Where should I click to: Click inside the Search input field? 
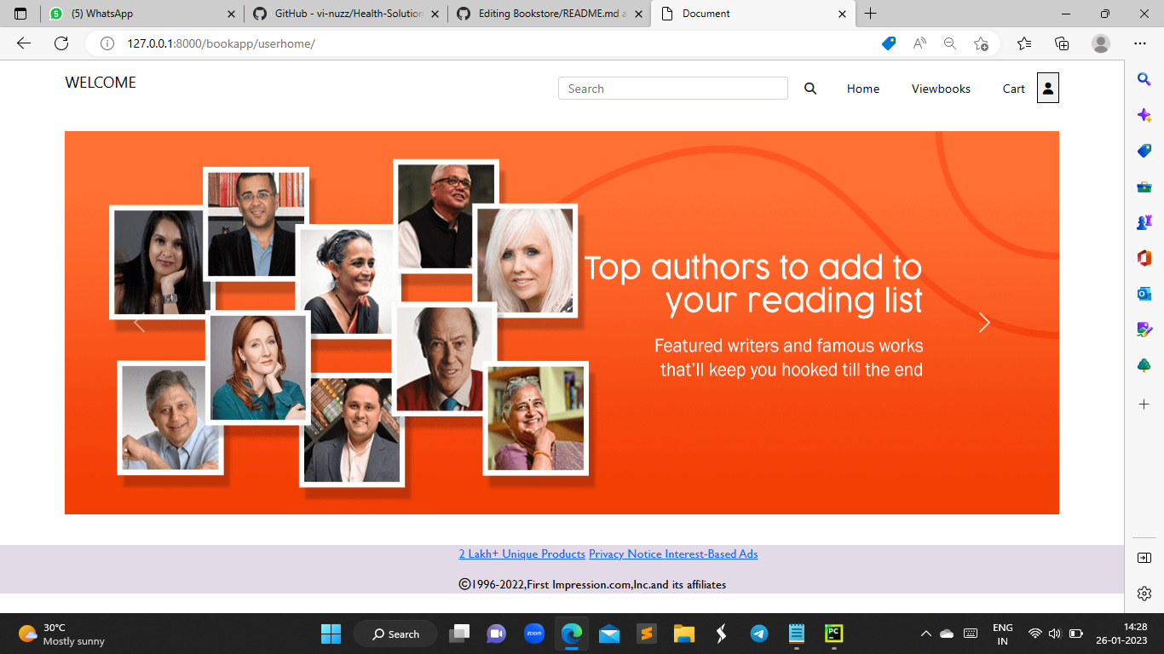[x=673, y=88]
